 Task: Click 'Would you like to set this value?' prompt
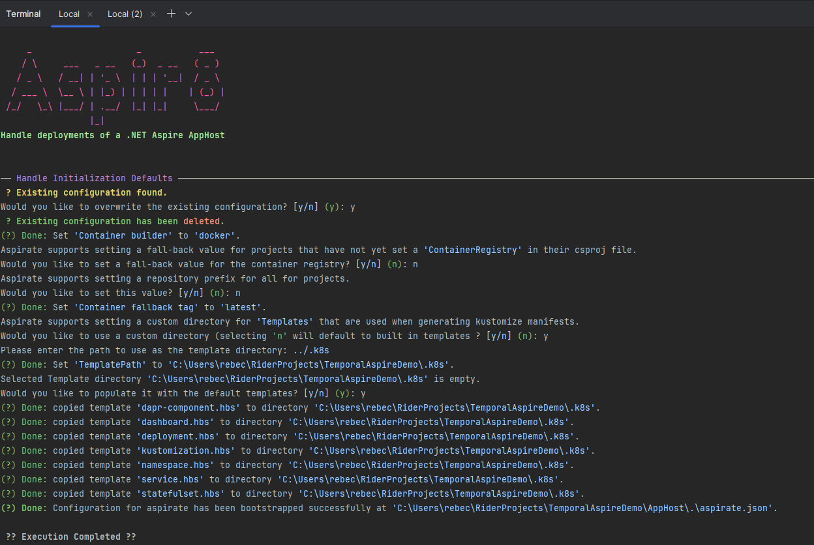121,293
